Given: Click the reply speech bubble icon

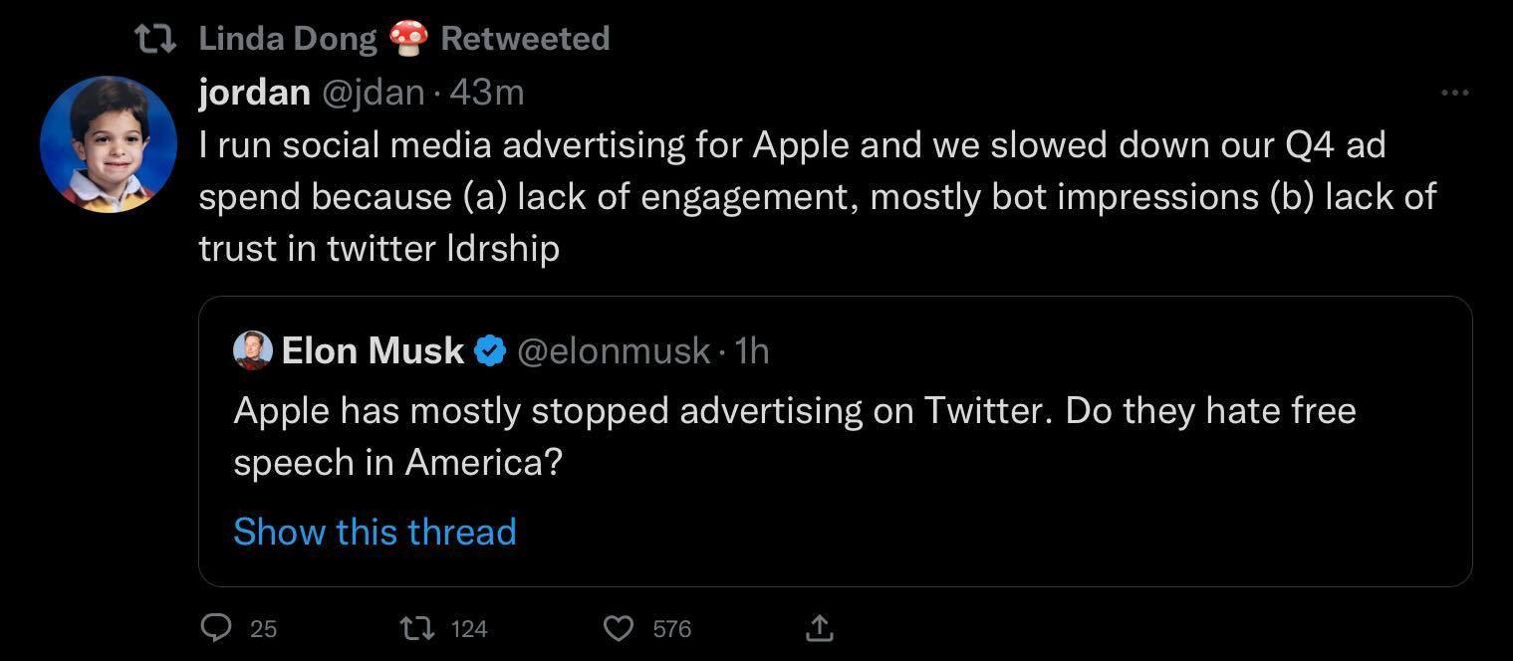Looking at the screenshot, I should (x=216, y=627).
